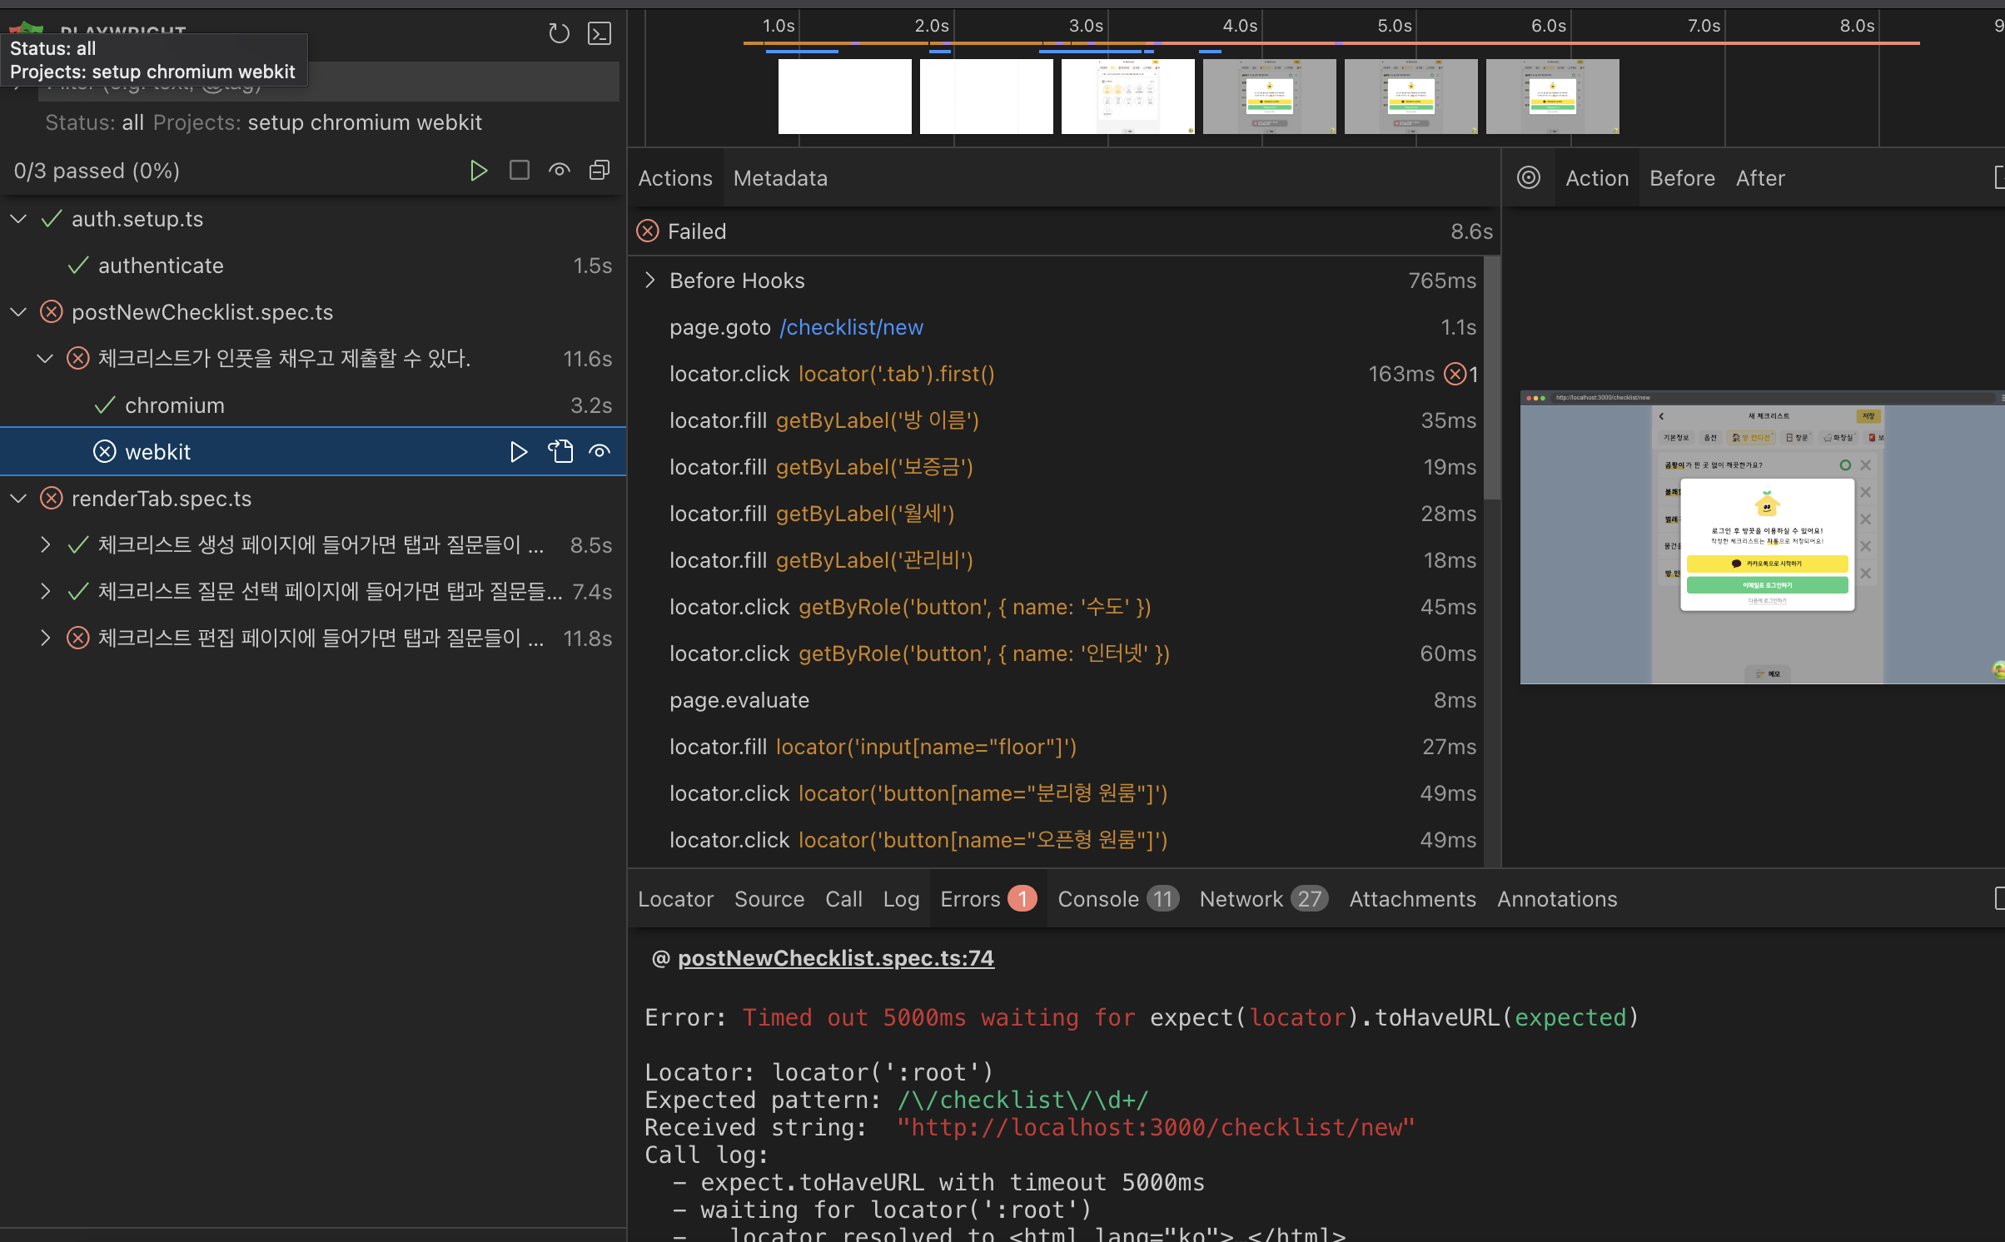The image size is (2005, 1242).
Task: Expand the Before Hooks action
Action: [x=650, y=281]
